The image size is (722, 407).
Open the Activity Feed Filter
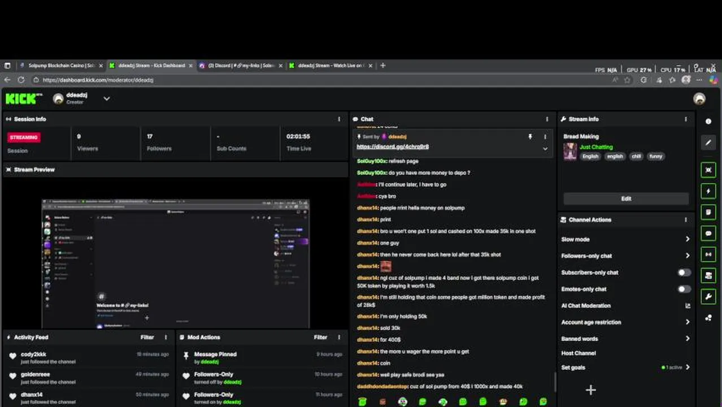click(x=147, y=337)
